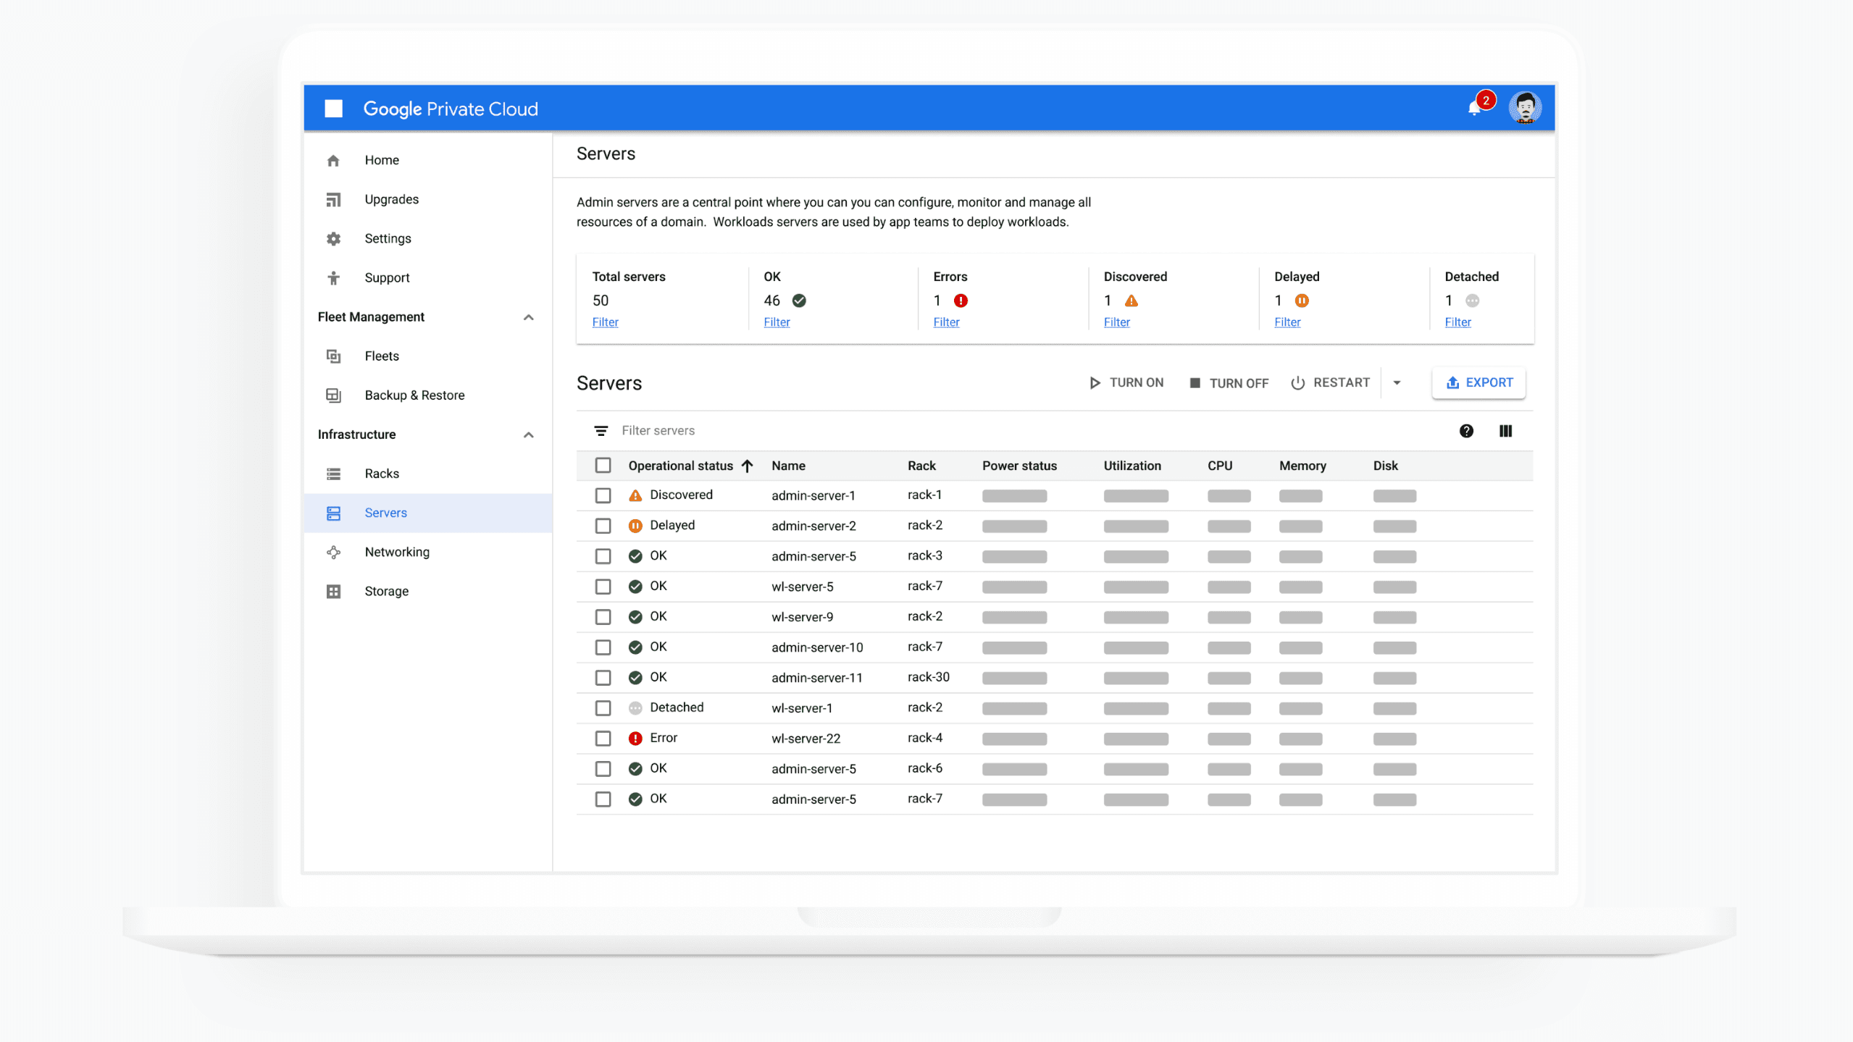This screenshot has height=1042, width=1853.
Task: Toggle the select-all checkbox in table header
Action: [603, 466]
